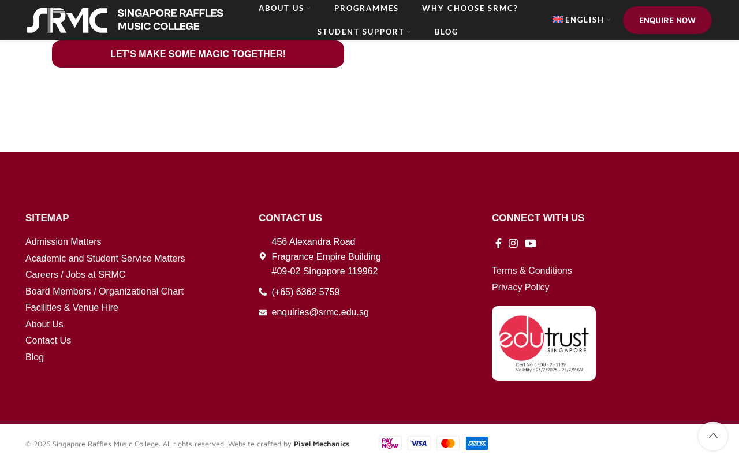Click the American Express payment icon
This screenshot has height=462, width=739.
[477, 443]
